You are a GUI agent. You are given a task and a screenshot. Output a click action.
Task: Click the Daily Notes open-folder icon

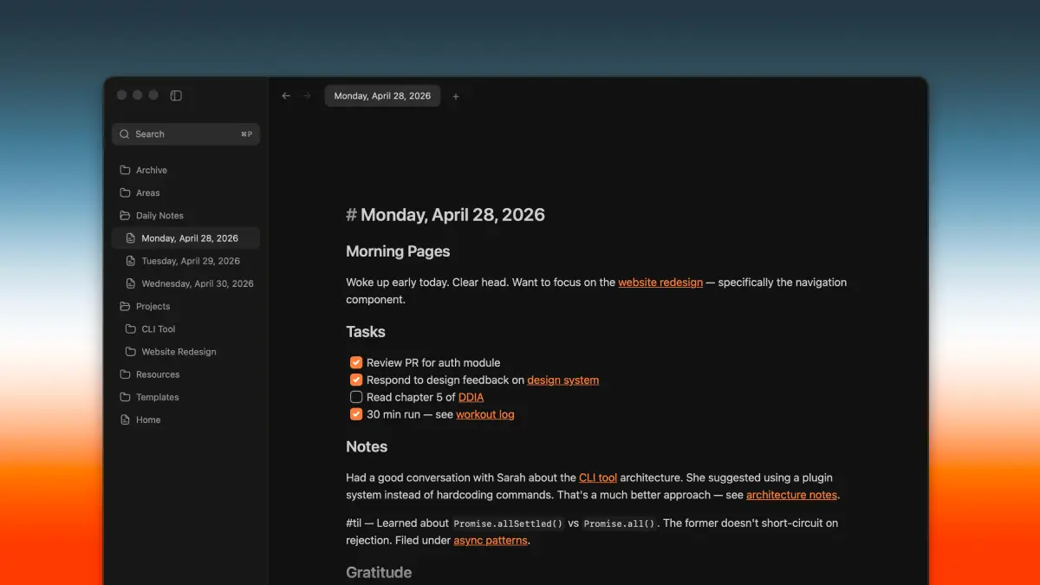pyautogui.click(x=125, y=215)
